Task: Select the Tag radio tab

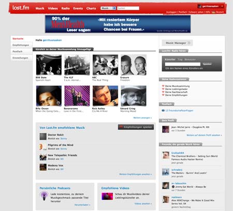Action: click(180, 59)
